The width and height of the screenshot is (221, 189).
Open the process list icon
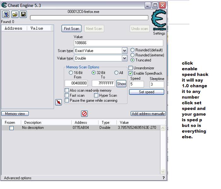(x=6, y=14)
